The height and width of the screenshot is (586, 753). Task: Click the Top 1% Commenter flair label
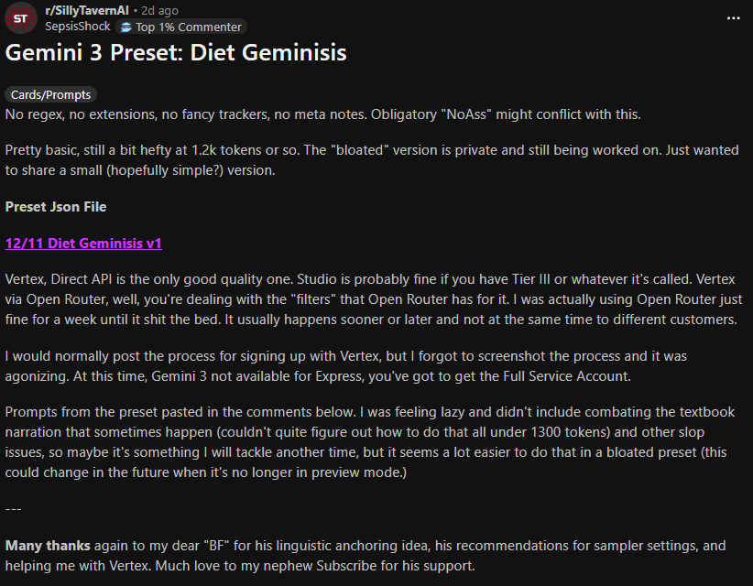(x=189, y=27)
